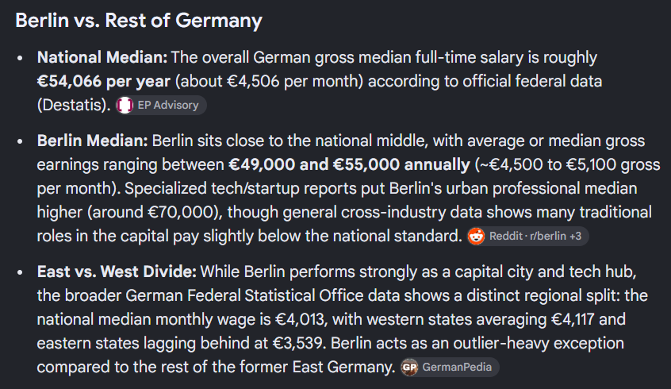Select the bold Berlin Median label
Viewport: 671px width, 389px height.
93,141
